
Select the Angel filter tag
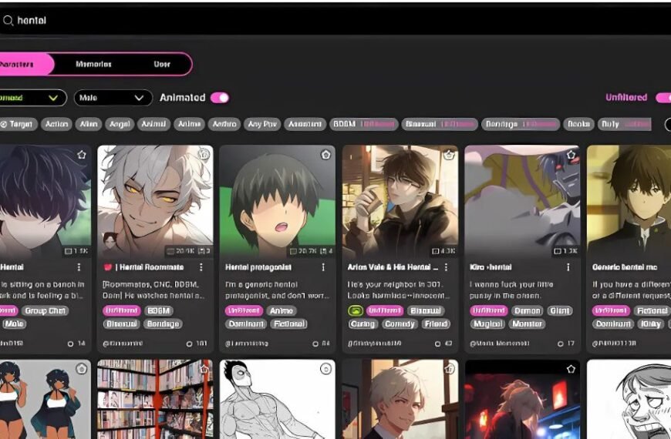tap(120, 125)
